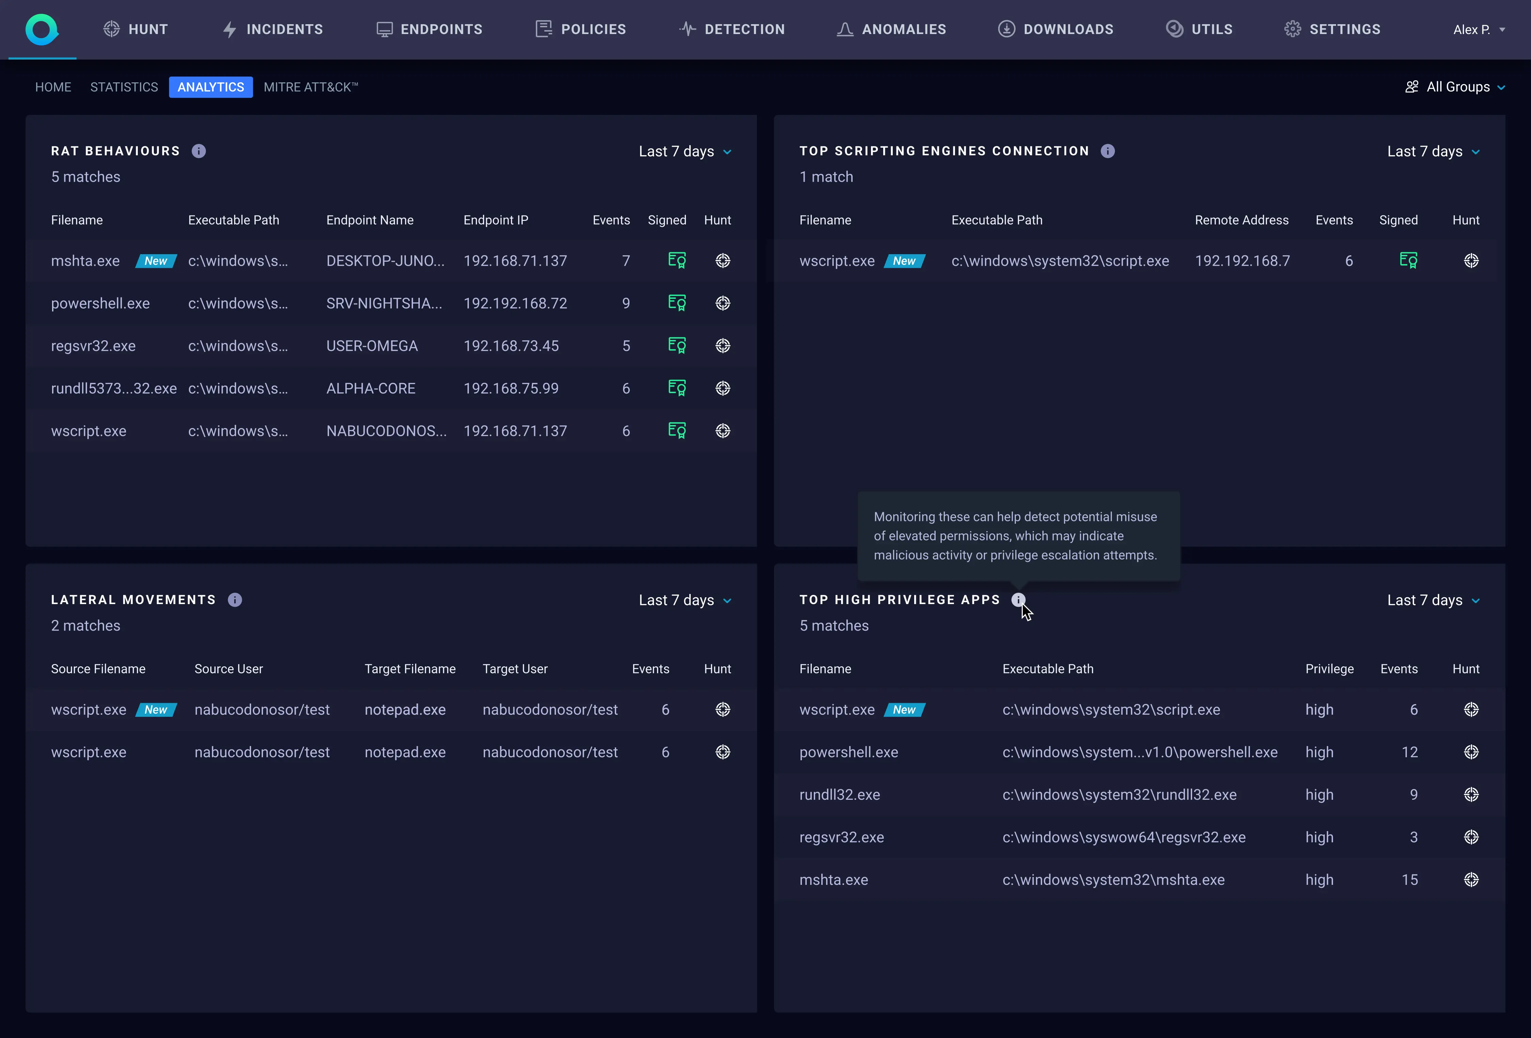Hunt powershell.exe in High Privilege Apps
Viewport: 1531px width, 1038px height.
point(1471,752)
